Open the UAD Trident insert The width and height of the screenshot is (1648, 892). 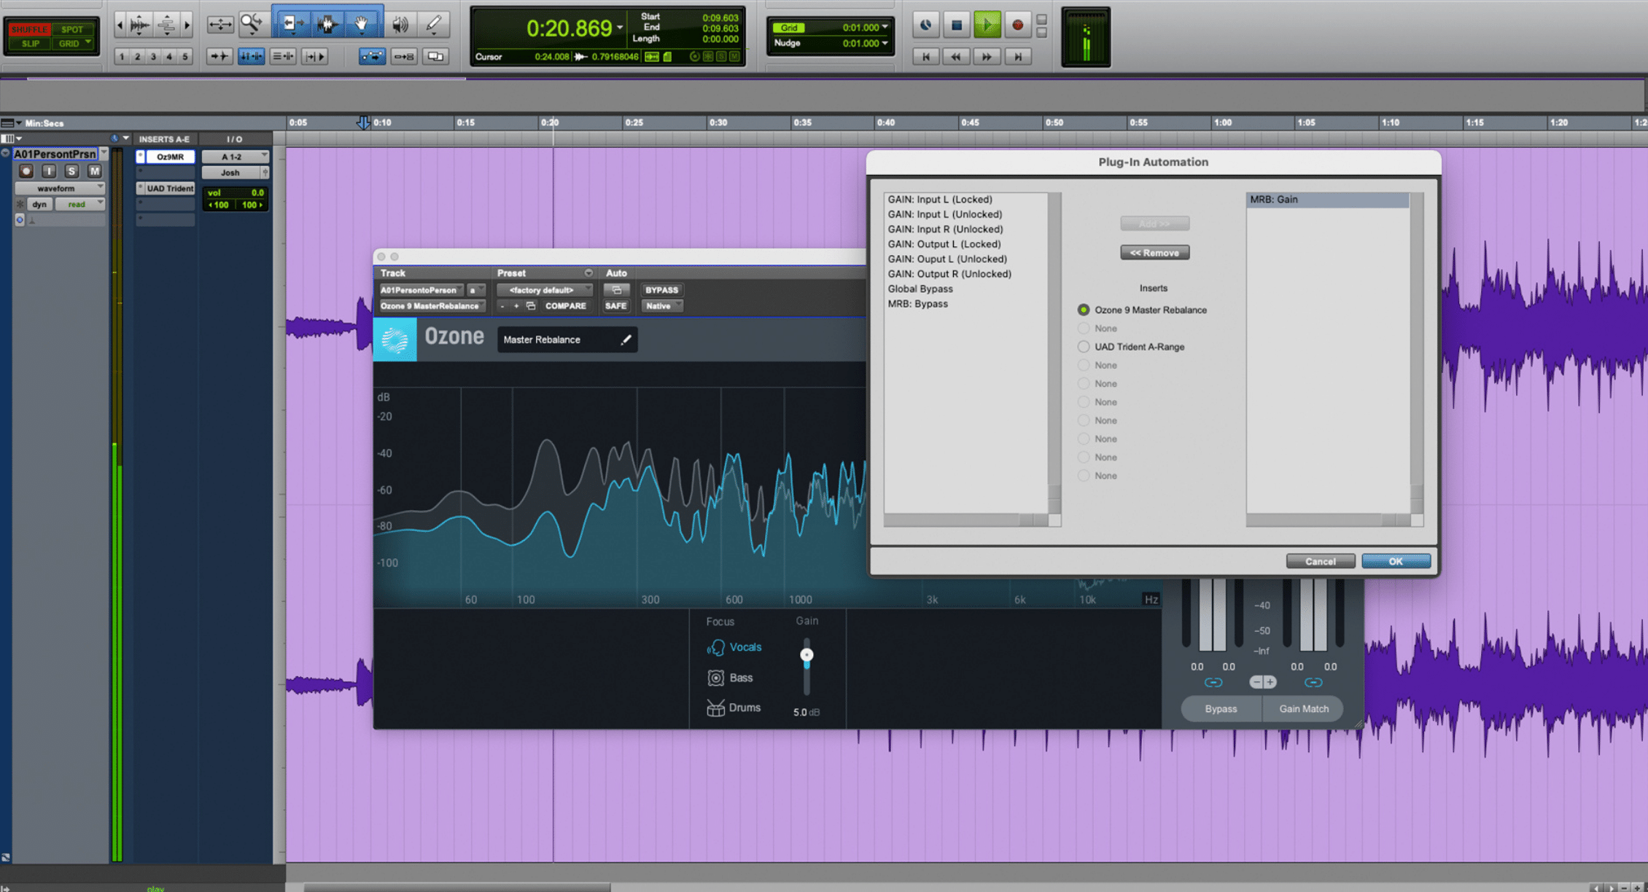pos(170,188)
